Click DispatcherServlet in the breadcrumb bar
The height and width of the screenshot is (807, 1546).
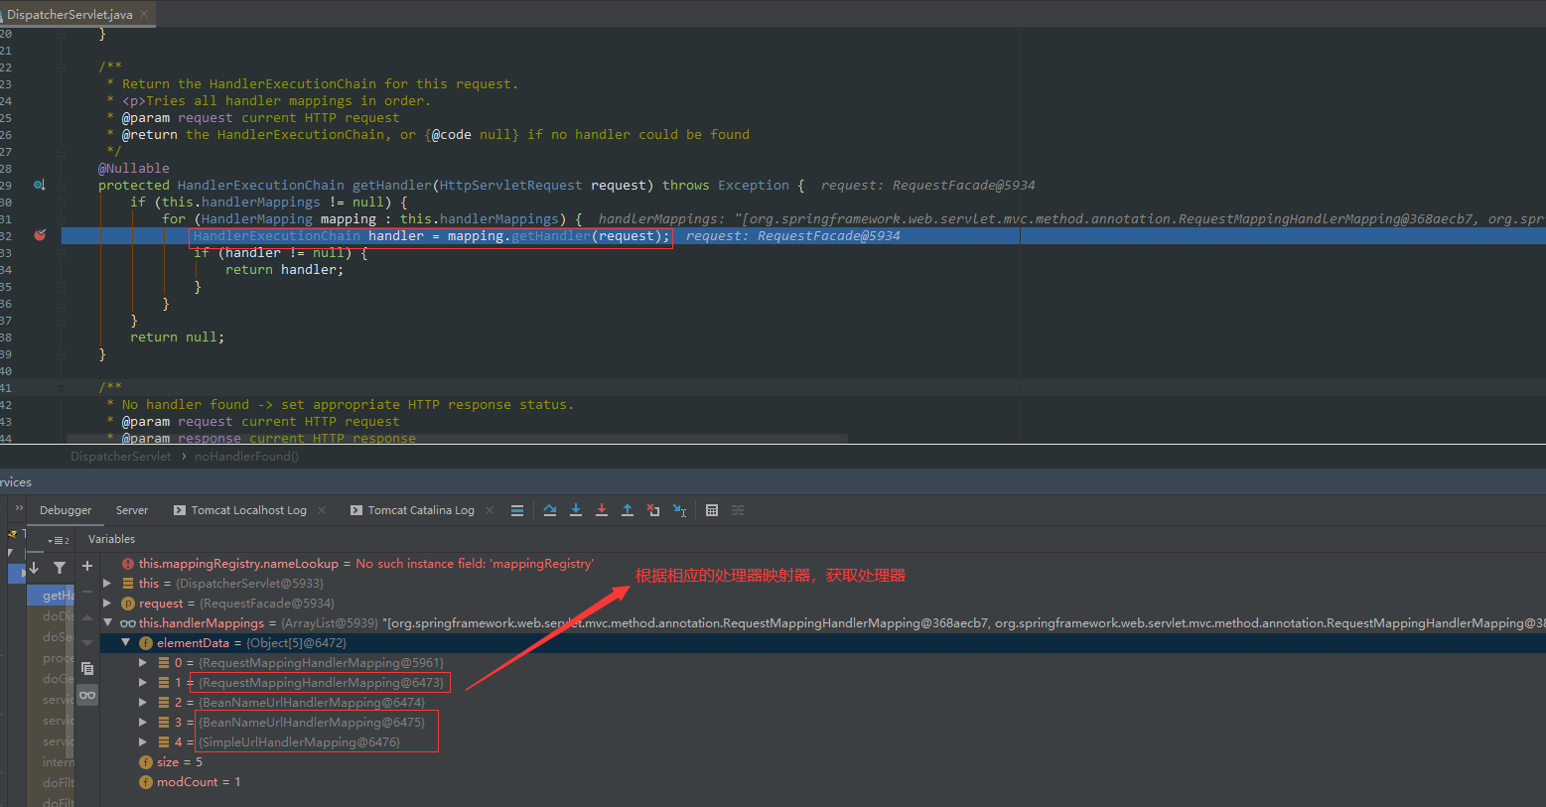pos(121,457)
